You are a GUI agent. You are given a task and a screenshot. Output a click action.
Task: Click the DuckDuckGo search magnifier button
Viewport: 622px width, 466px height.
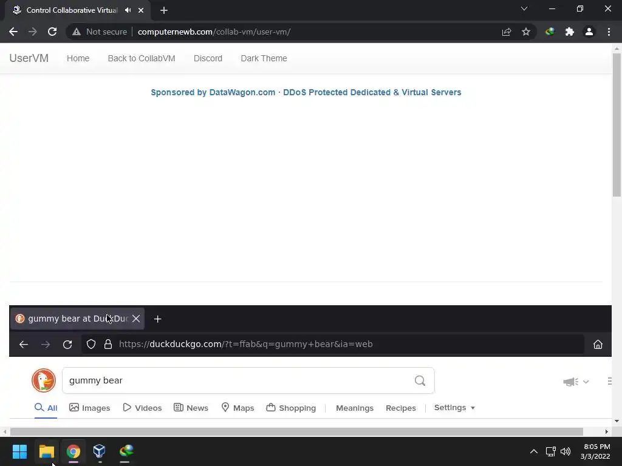(420, 381)
